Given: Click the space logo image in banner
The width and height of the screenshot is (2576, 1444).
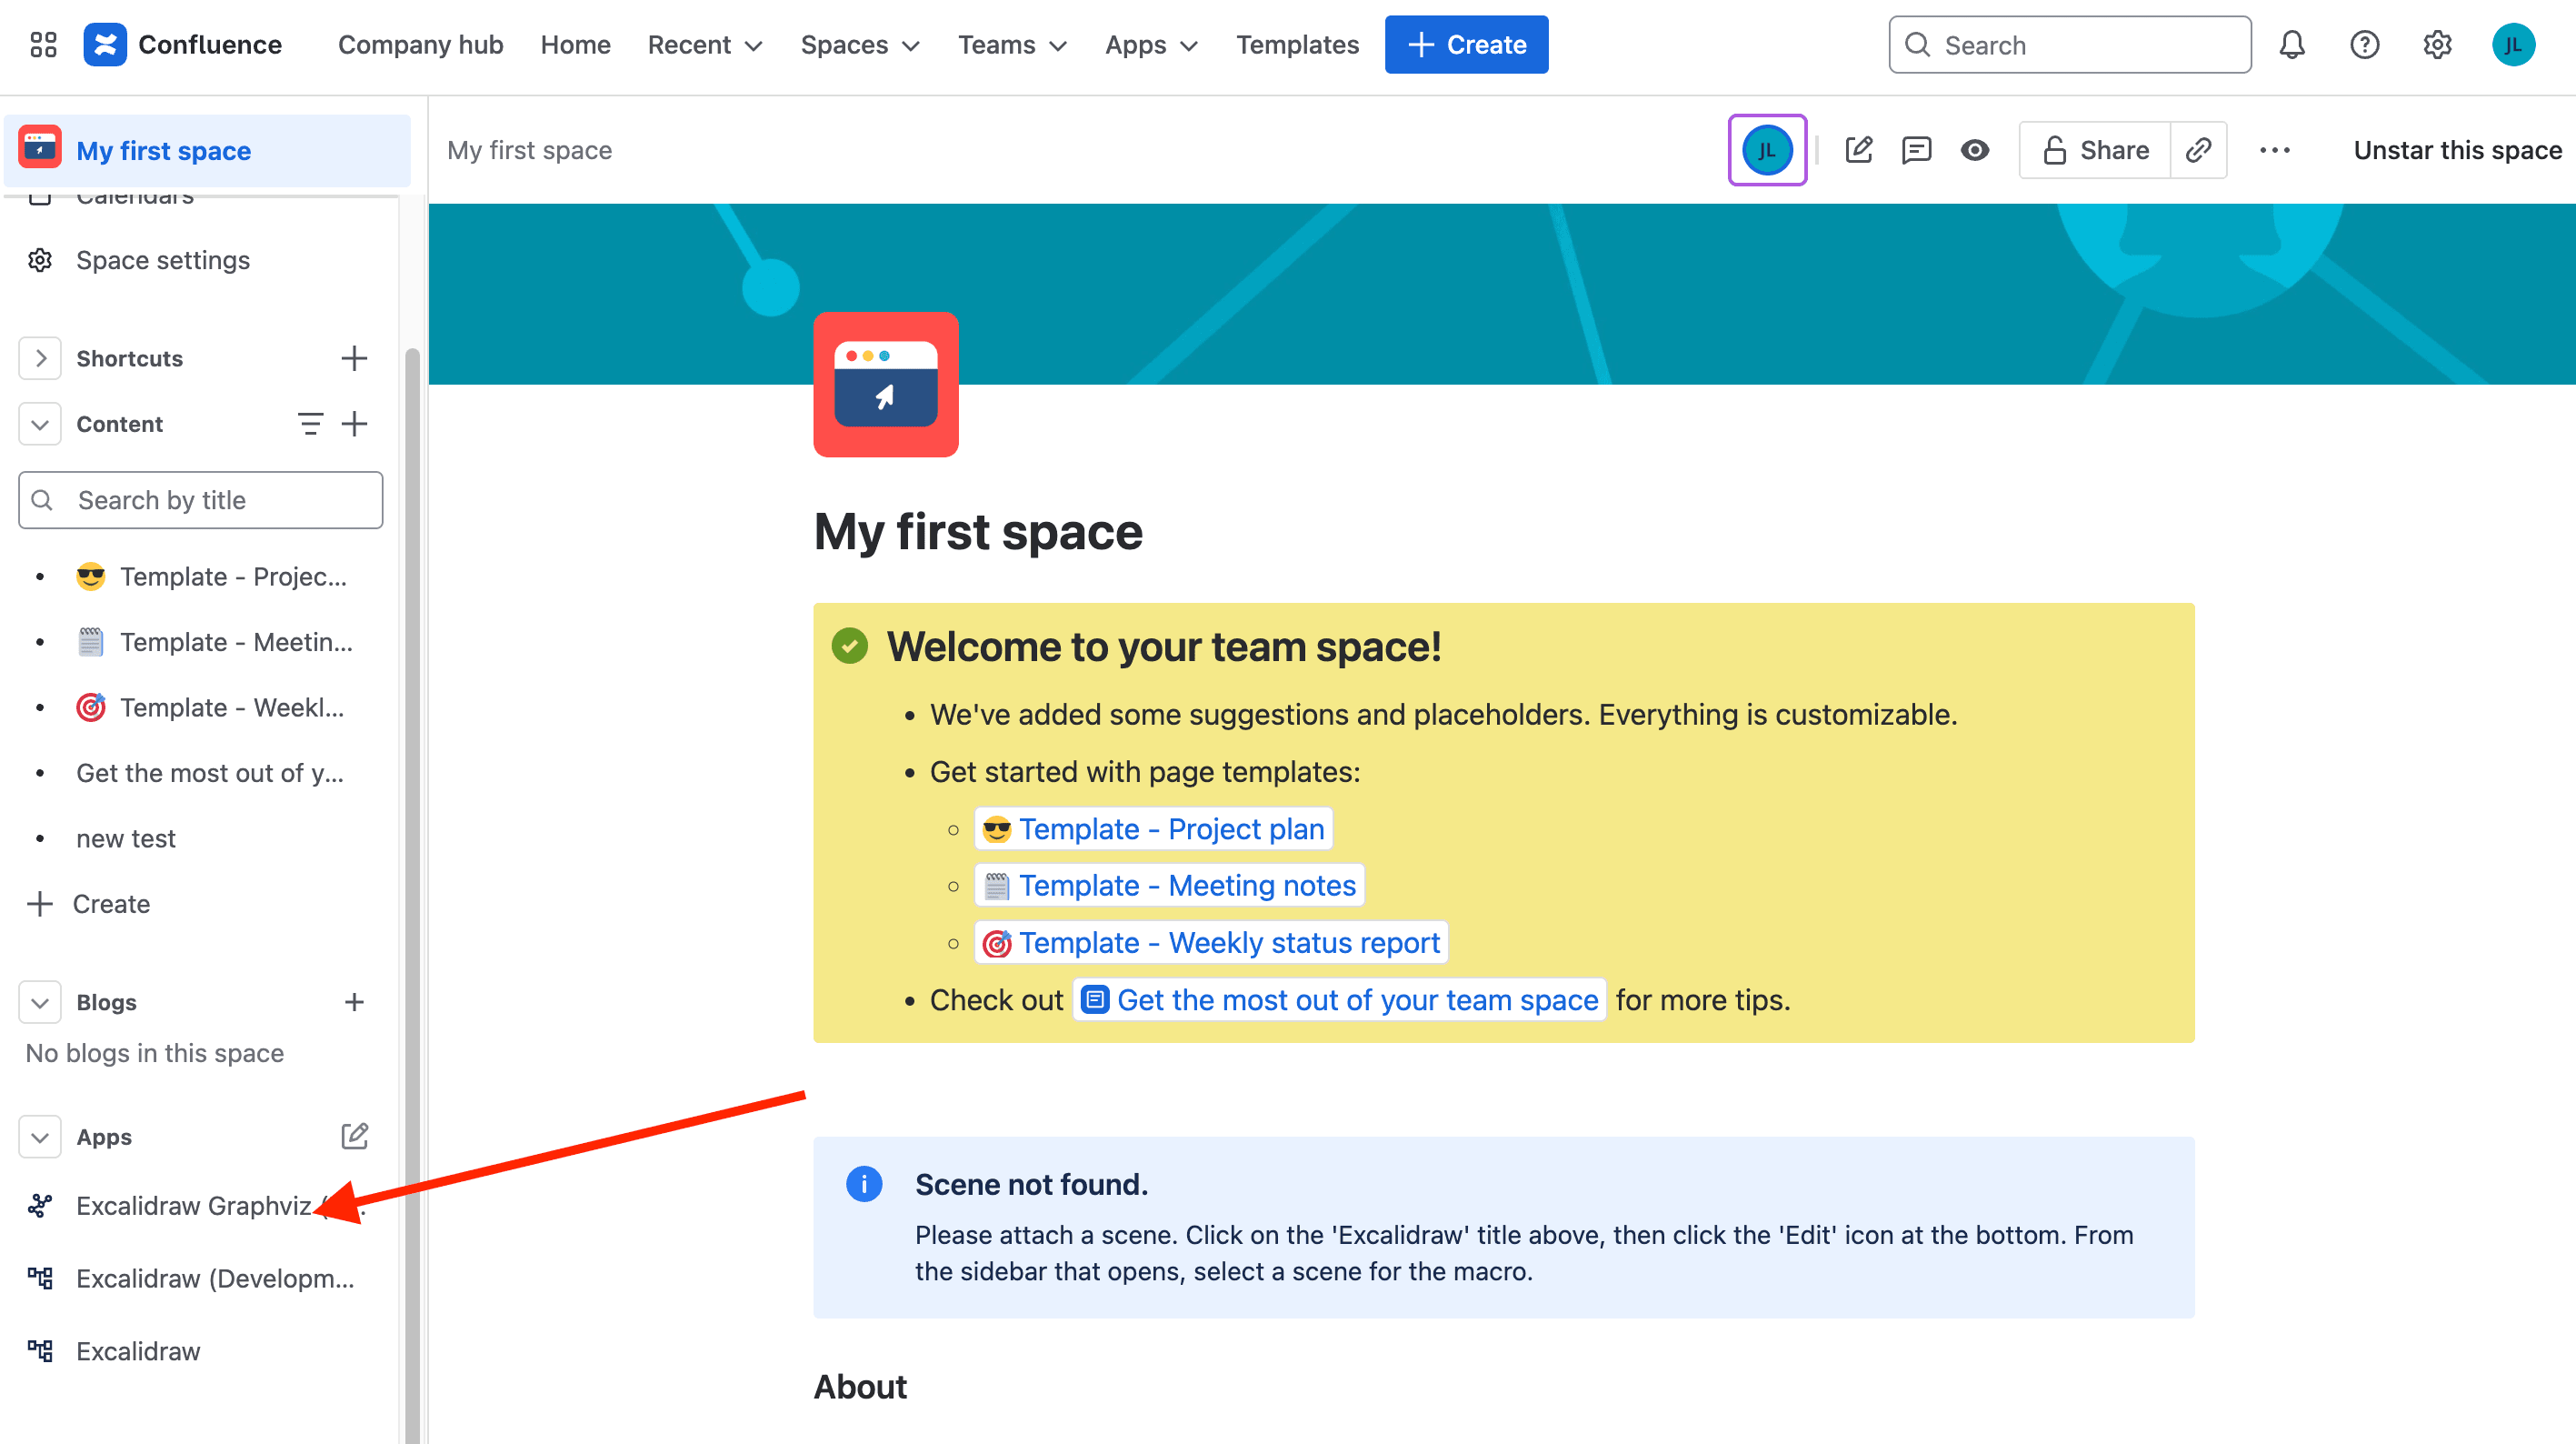Looking at the screenshot, I should pos(885,385).
